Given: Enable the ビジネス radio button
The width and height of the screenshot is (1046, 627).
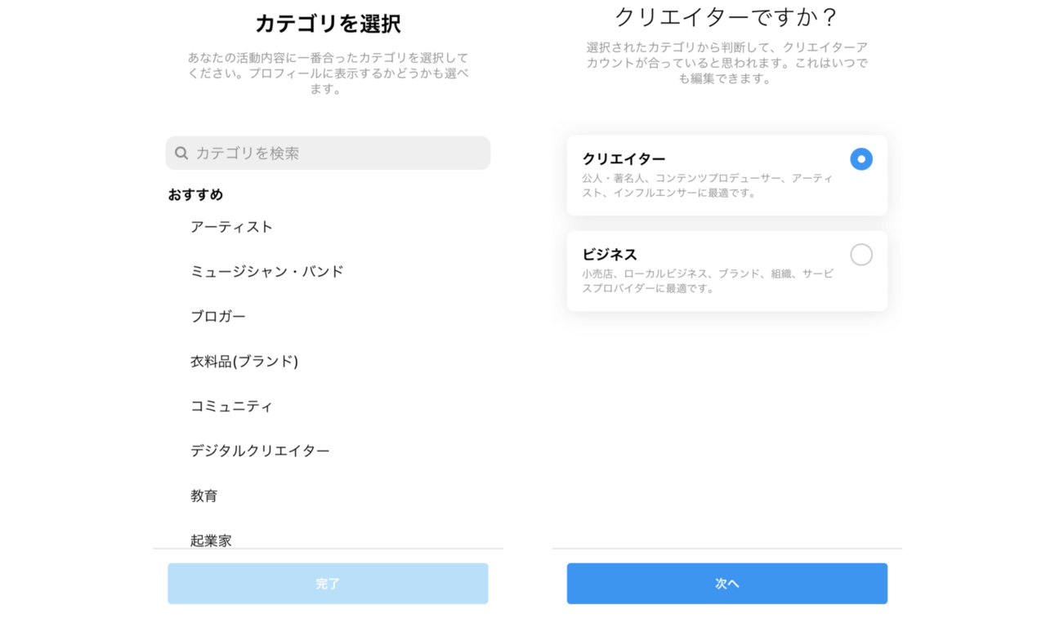Looking at the screenshot, I should tap(860, 255).
